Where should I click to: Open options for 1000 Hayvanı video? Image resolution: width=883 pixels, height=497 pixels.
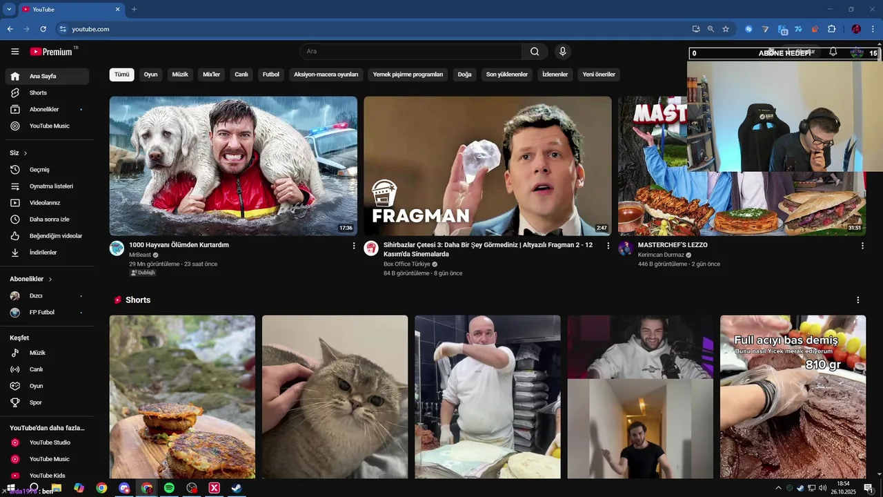(354, 246)
